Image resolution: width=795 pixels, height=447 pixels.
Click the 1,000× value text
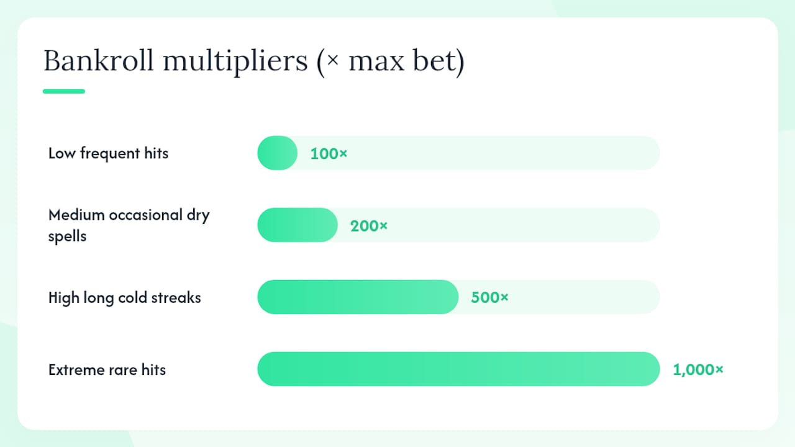698,370
